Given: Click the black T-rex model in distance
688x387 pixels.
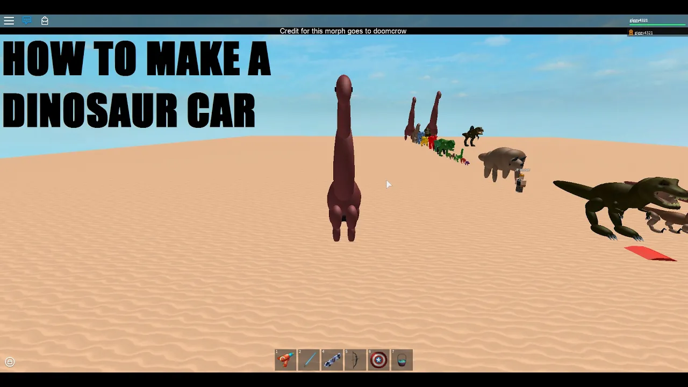Looking at the screenshot, I should click(x=472, y=135).
